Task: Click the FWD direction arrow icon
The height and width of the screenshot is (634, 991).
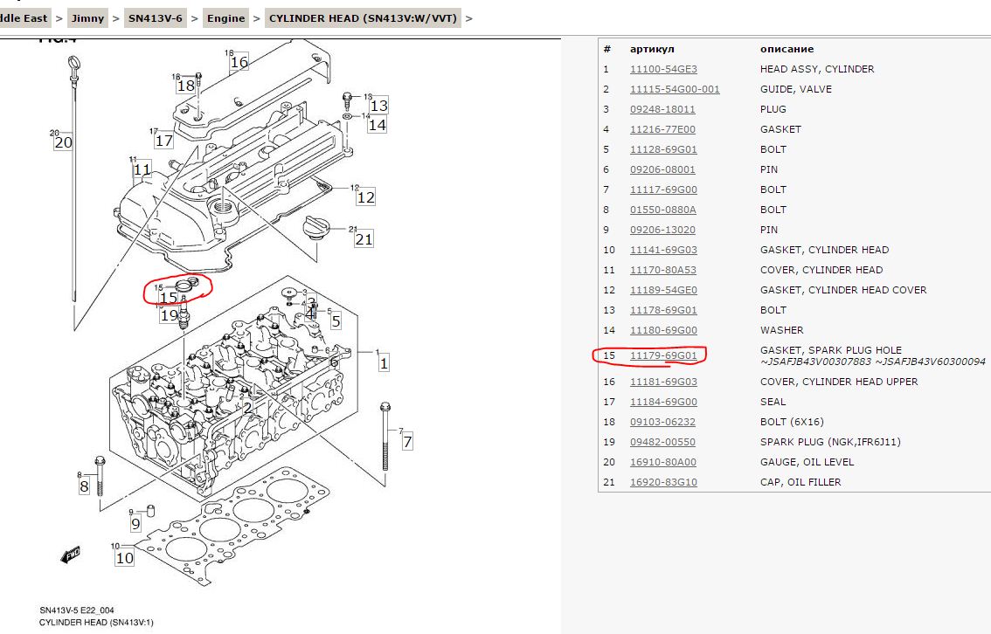Action: point(72,555)
